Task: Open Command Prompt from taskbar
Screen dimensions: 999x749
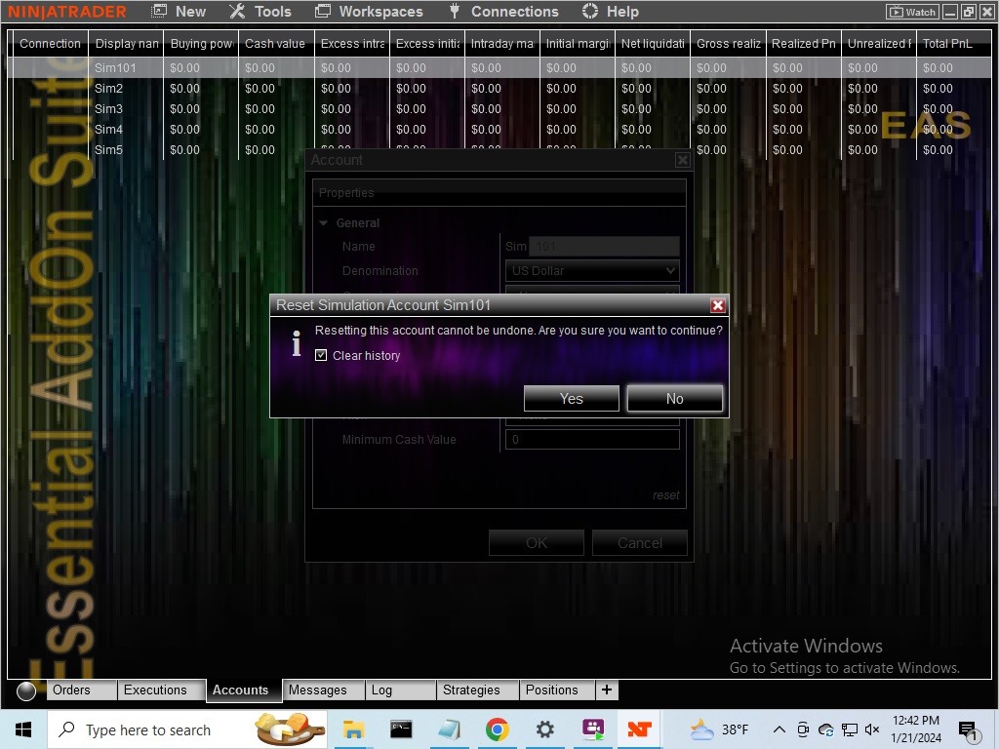Action: tap(401, 729)
